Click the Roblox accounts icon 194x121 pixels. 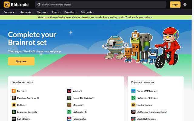[x=14, y=105]
